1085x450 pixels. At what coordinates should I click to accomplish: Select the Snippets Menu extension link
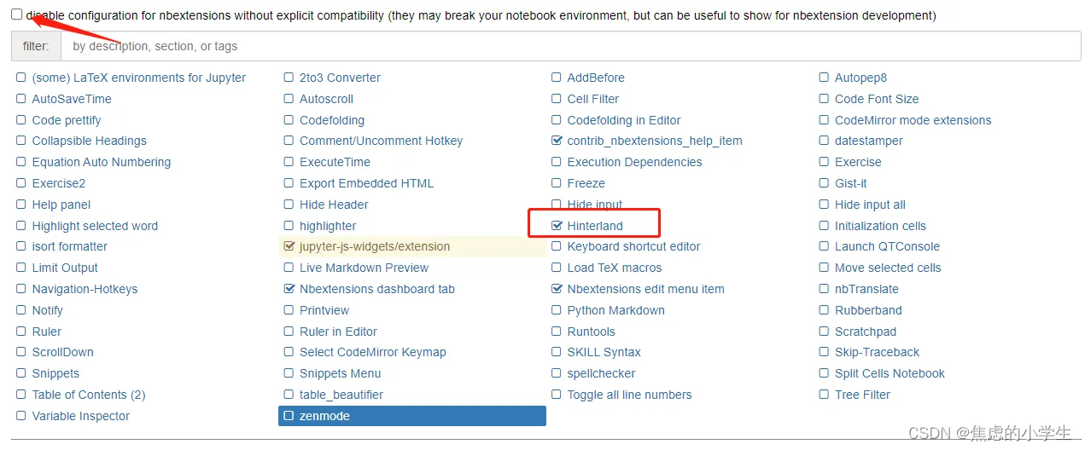pyautogui.click(x=340, y=373)
